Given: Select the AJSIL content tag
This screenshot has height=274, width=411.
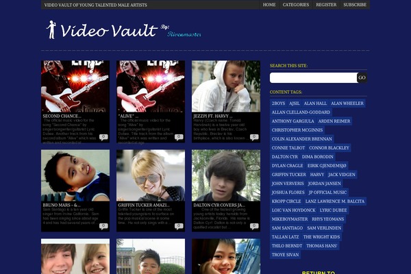Looking at the screenshot, I should pyautogui.click(x=295, y=103).
